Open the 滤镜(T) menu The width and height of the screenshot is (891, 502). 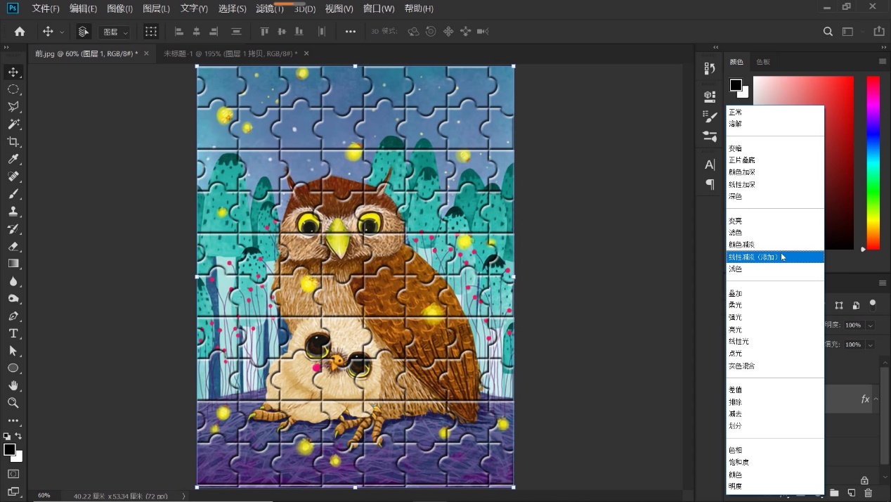pyautogui.click(x=270, y=8)
